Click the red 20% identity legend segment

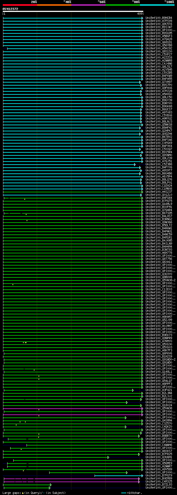point(20,5)
